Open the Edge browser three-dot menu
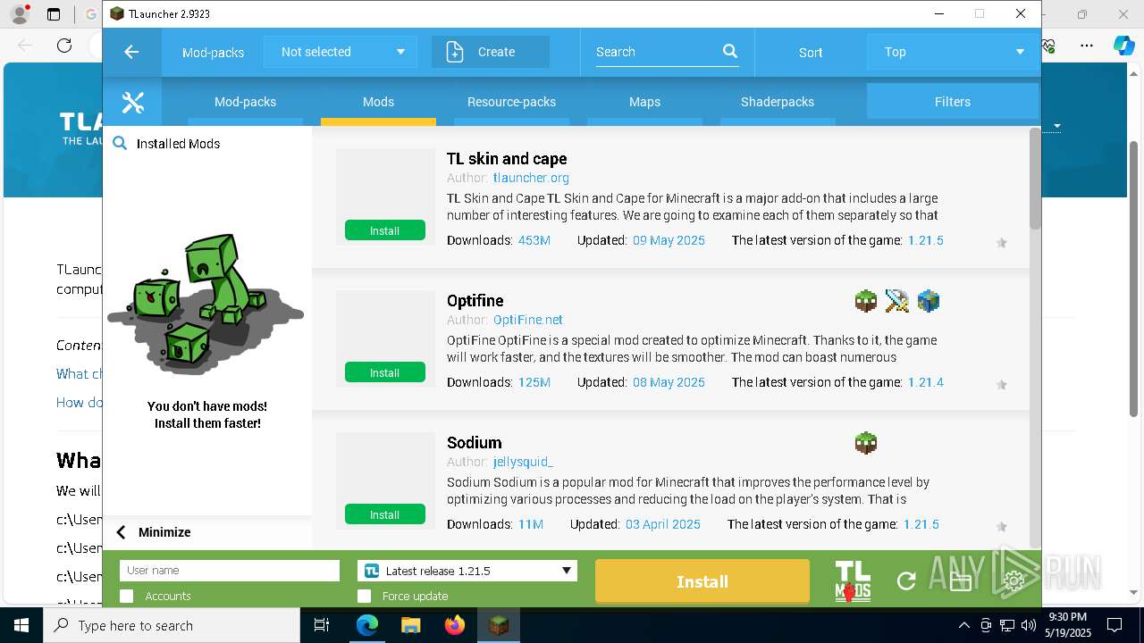 (x=1087, y=46)
